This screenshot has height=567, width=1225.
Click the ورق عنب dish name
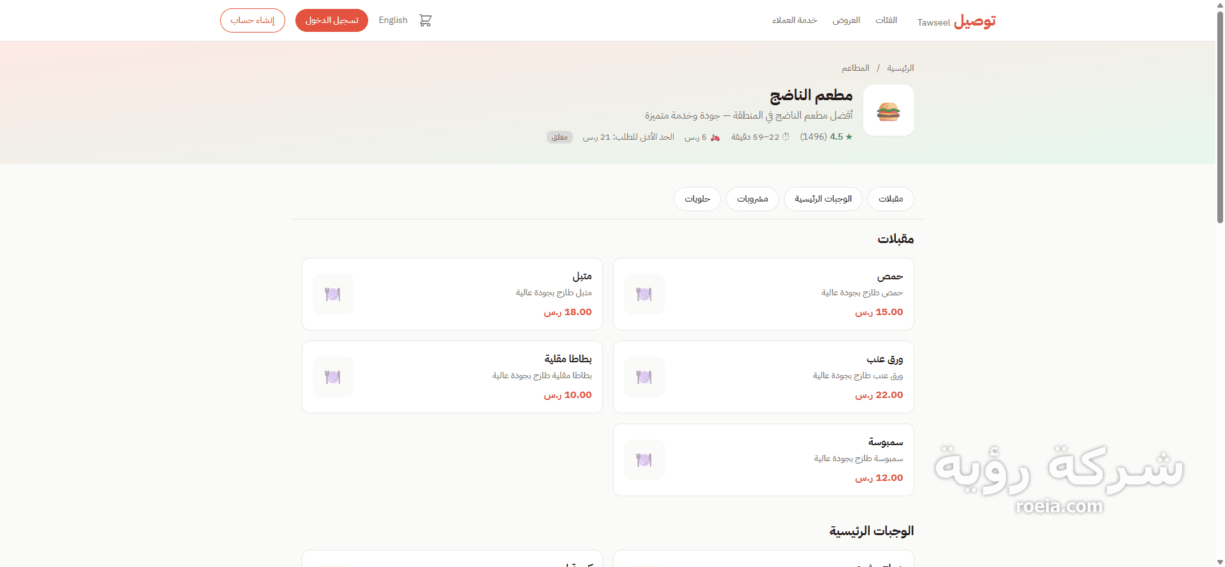885,359
